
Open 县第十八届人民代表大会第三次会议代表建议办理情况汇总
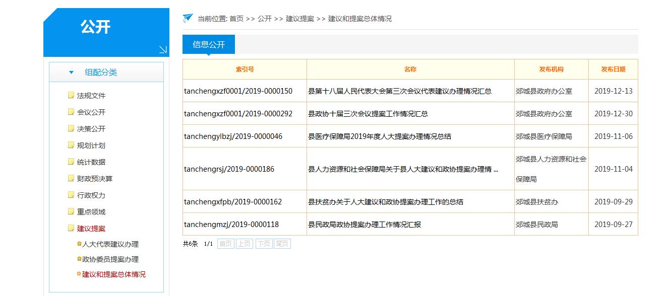click(400, 91)
